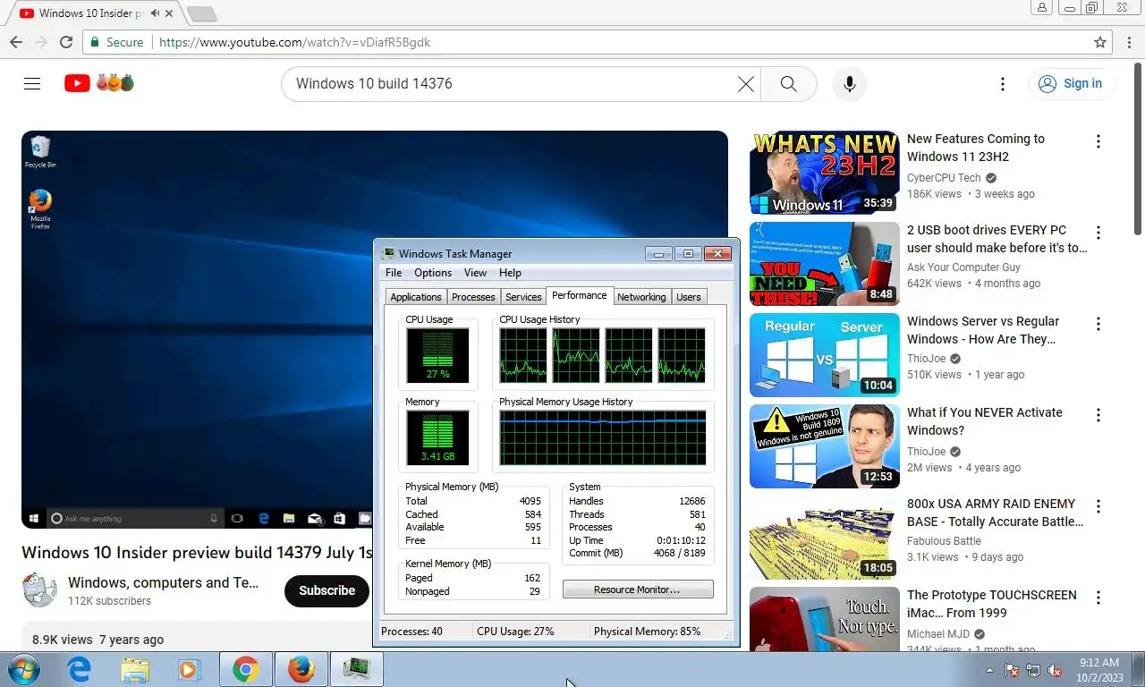
Task: Select the Performance tab
Action: (579, 295)
